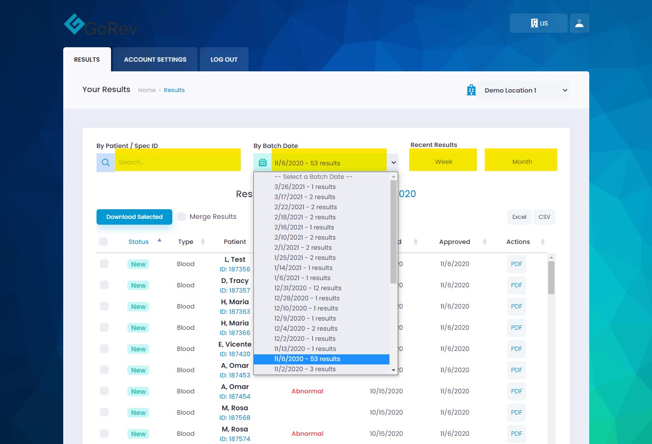This screenshot has height=444, width=652.
Task: Open the user profile icon button
Action: pos(579,23)
